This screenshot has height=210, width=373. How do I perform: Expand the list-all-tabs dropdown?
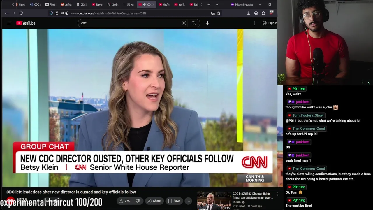(217, 5)
